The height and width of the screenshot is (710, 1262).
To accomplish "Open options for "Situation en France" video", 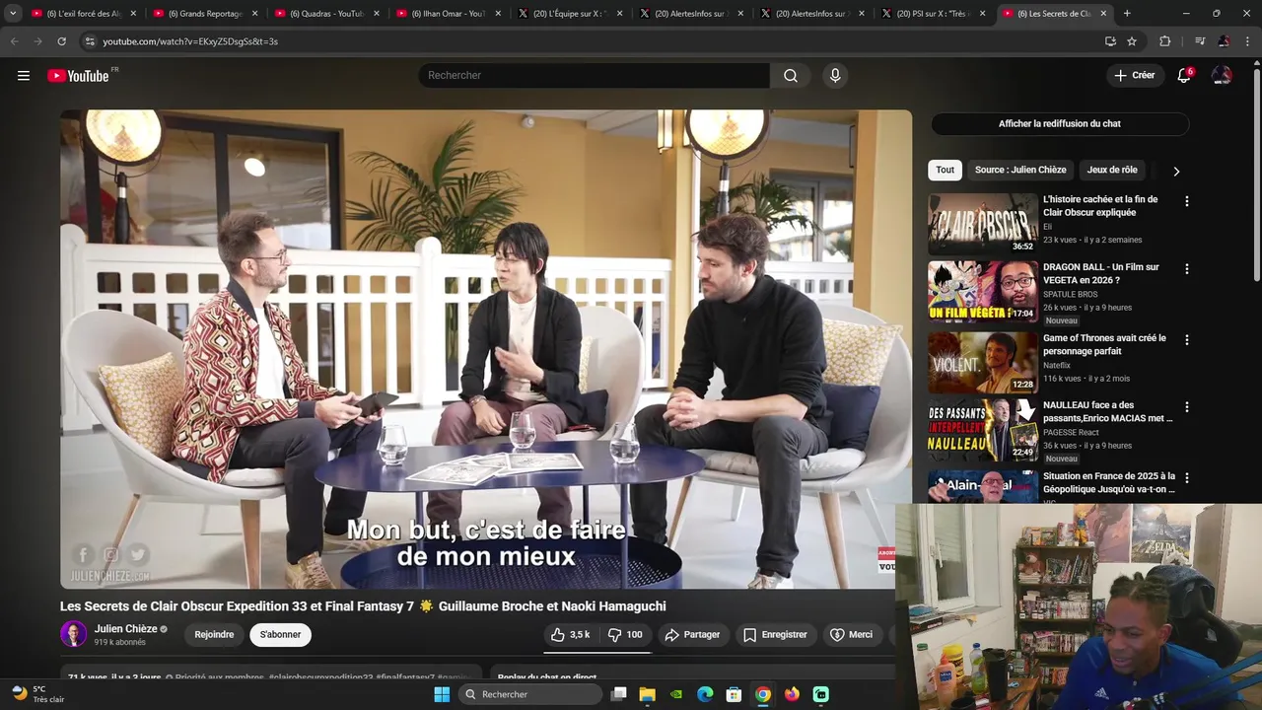I will pos(1186,477).
